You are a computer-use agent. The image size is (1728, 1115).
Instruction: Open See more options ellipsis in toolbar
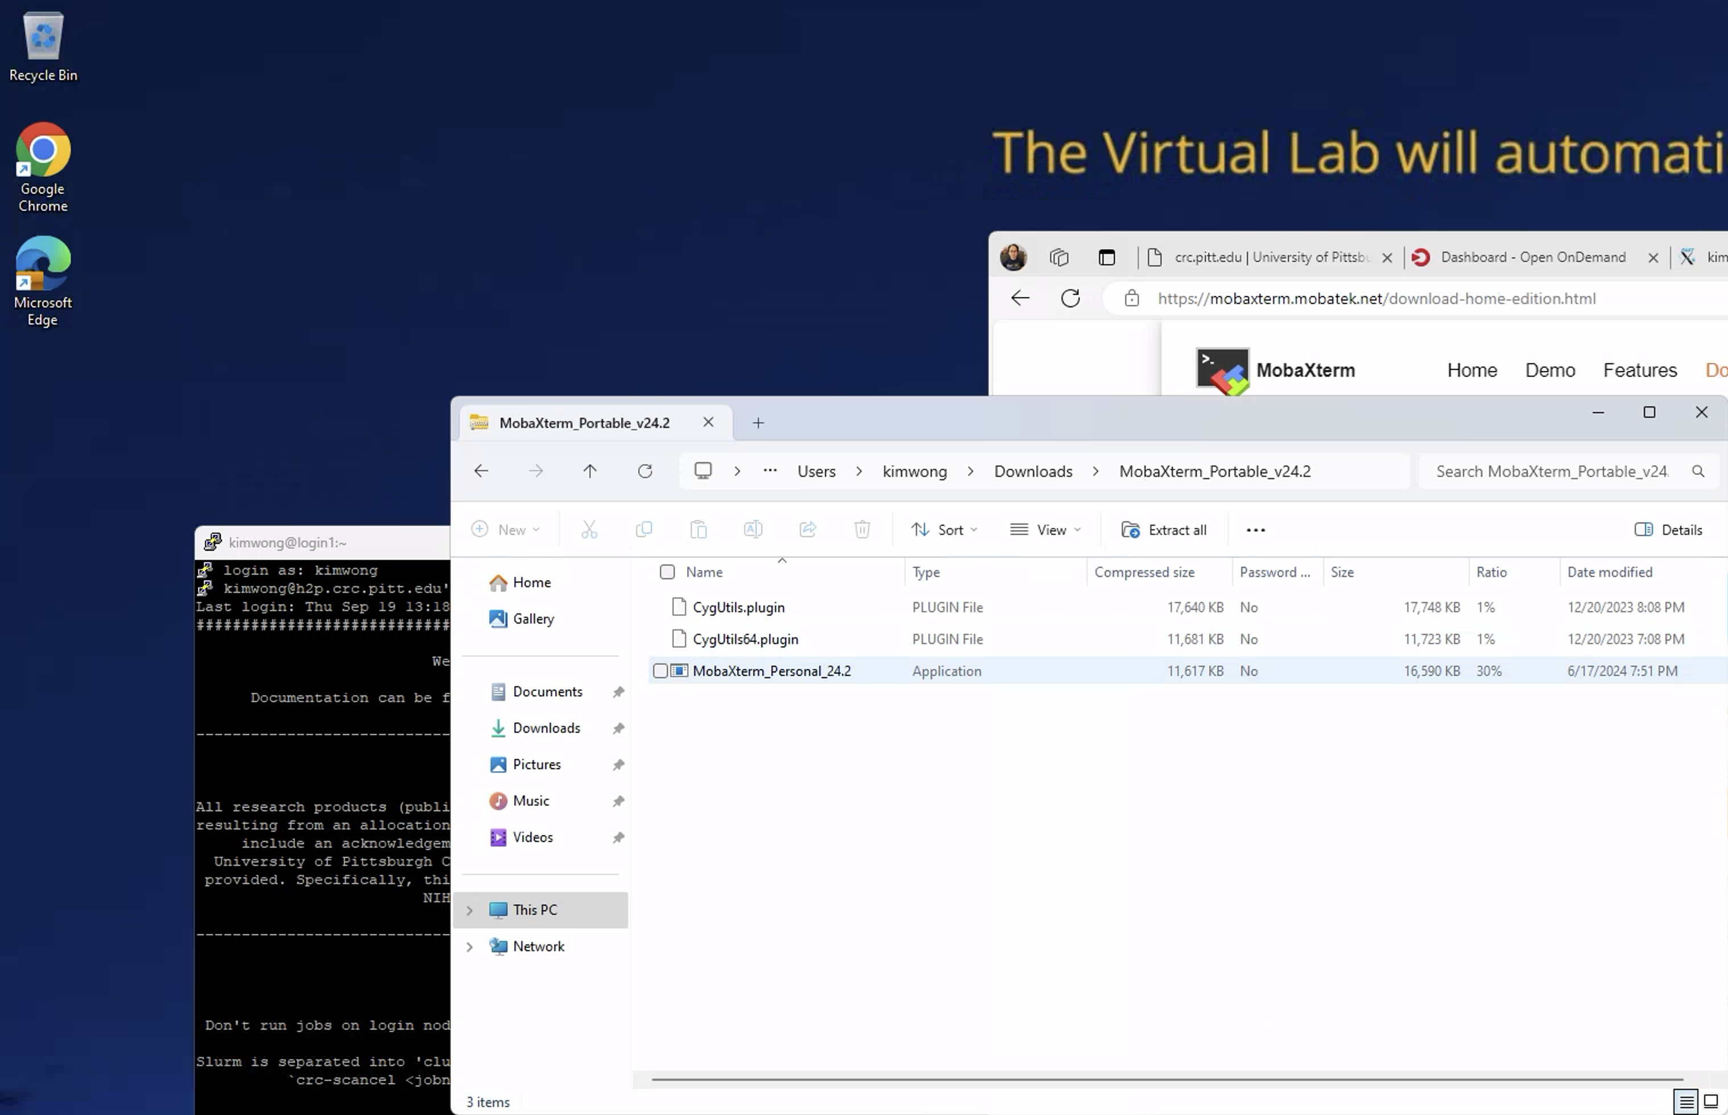(1255, 530)
